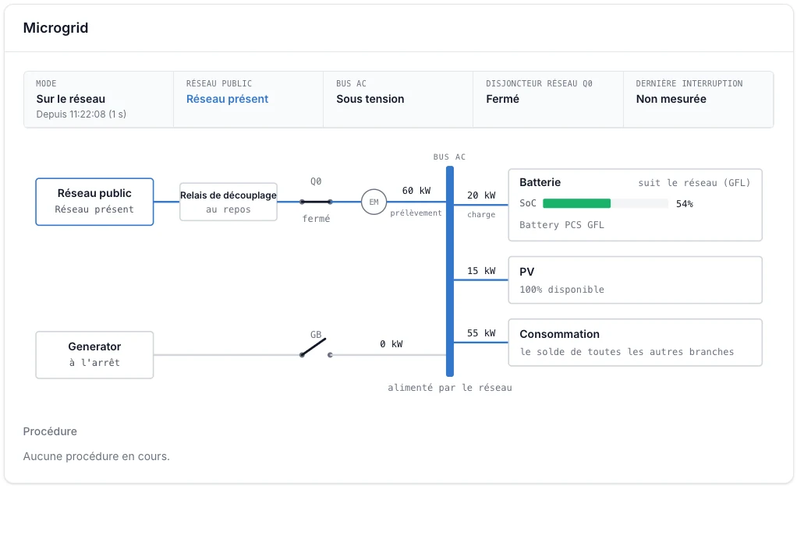Click the fermé label under Q0
The width and height of the screenshot is (797, 545).
click(x=316, y=219)
